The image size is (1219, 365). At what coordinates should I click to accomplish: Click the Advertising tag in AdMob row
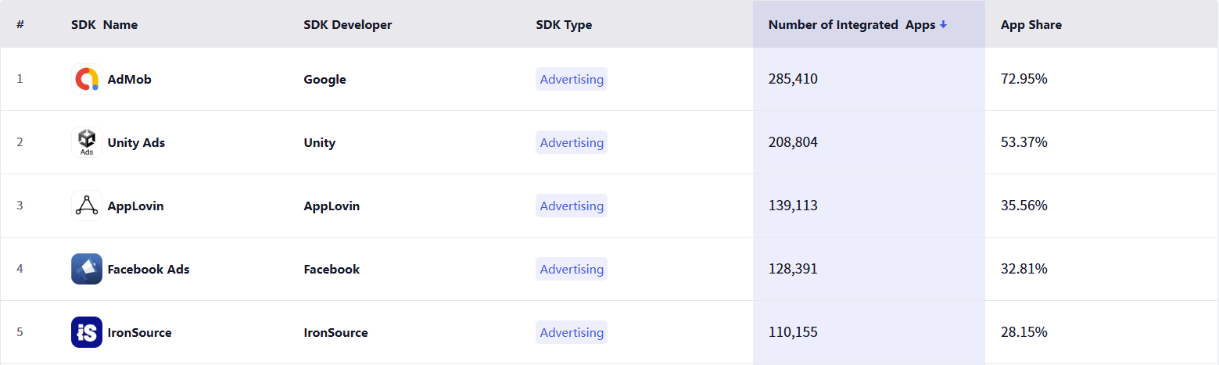click(x=572, y=79)
